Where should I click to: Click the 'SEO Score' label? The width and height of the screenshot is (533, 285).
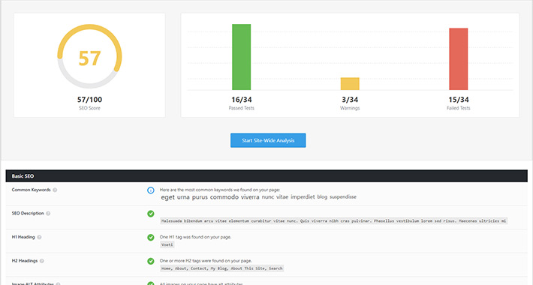pyautogui.click(x=89, y=108)
